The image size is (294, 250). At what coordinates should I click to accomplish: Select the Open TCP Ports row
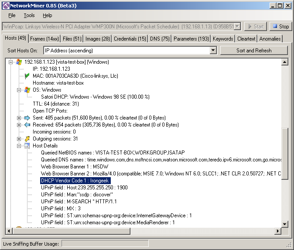[x=50, y=111]
